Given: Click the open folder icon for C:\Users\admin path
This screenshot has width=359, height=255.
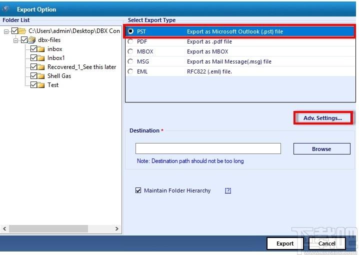Looking at the screenshot, I should pos(22,30).
